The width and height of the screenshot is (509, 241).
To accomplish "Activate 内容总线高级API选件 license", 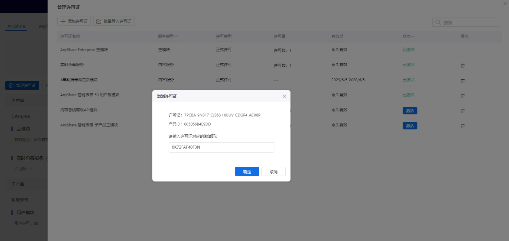I will pos(410,111).
